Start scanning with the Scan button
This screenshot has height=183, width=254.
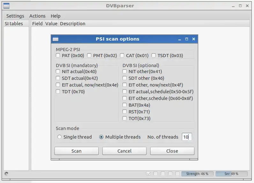(x=77, y=151)
